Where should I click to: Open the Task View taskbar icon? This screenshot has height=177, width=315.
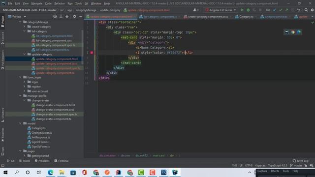39,173
